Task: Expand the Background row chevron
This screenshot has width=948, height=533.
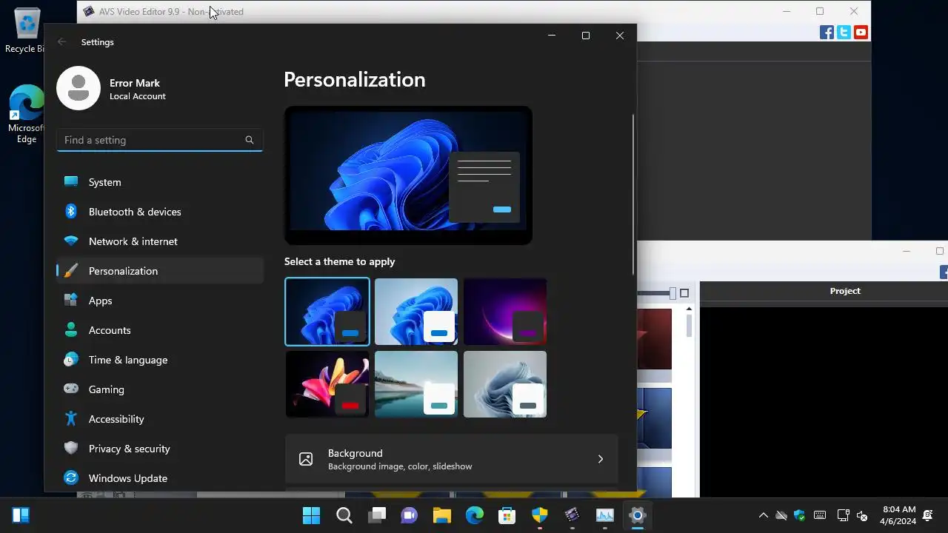Action: (601, 459)
